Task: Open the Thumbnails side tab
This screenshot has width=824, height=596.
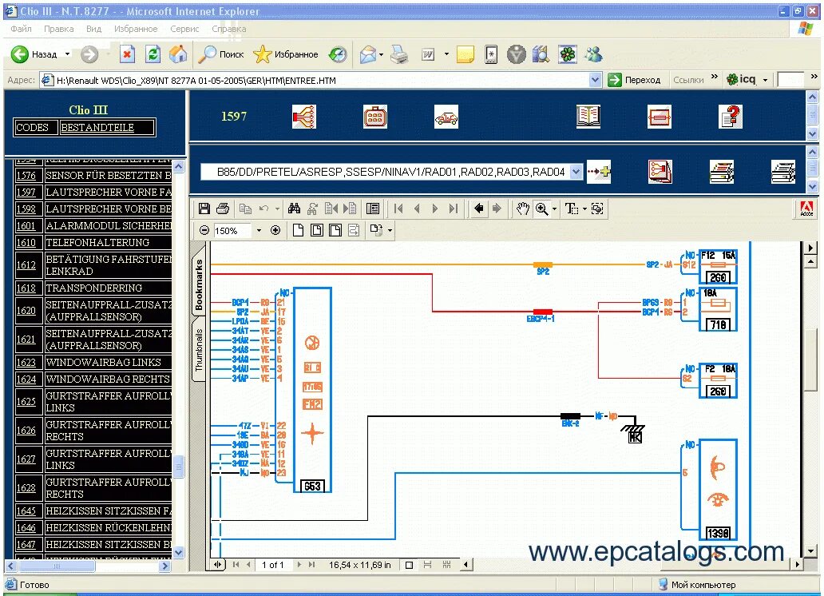Action: coord(199,350)
